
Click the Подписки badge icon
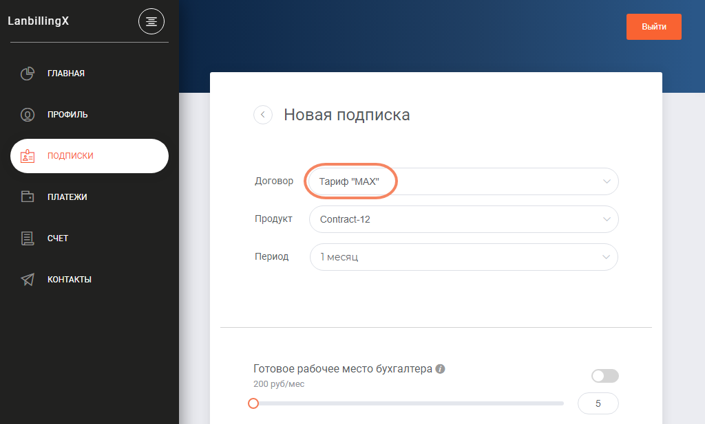[28, 156]
